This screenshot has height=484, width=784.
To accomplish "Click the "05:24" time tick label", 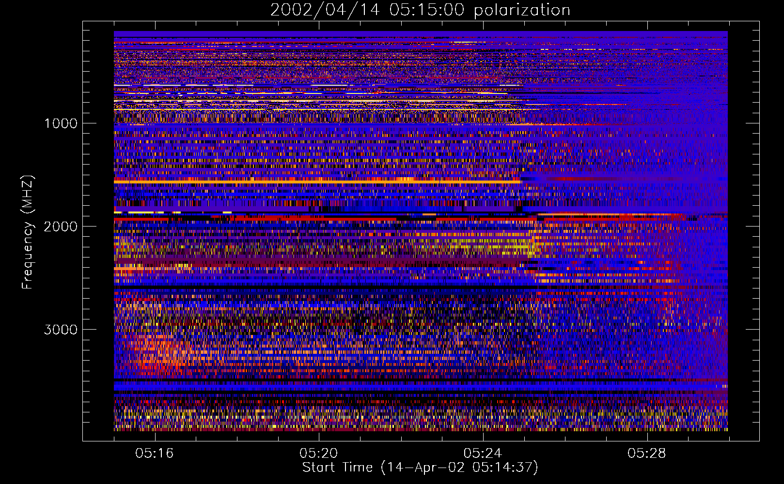I will click(483, 454).
